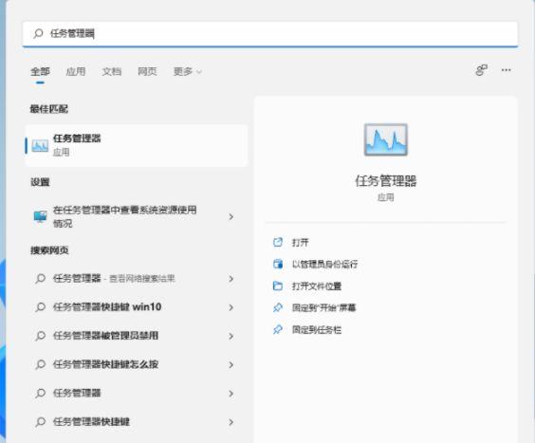The width and height of the screenshot is (535, 443).
Task: Switch to the 应用 tab
Action: pos(76,72)
